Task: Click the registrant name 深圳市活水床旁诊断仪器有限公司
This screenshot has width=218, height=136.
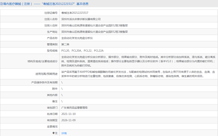Action: pos(81,19)
